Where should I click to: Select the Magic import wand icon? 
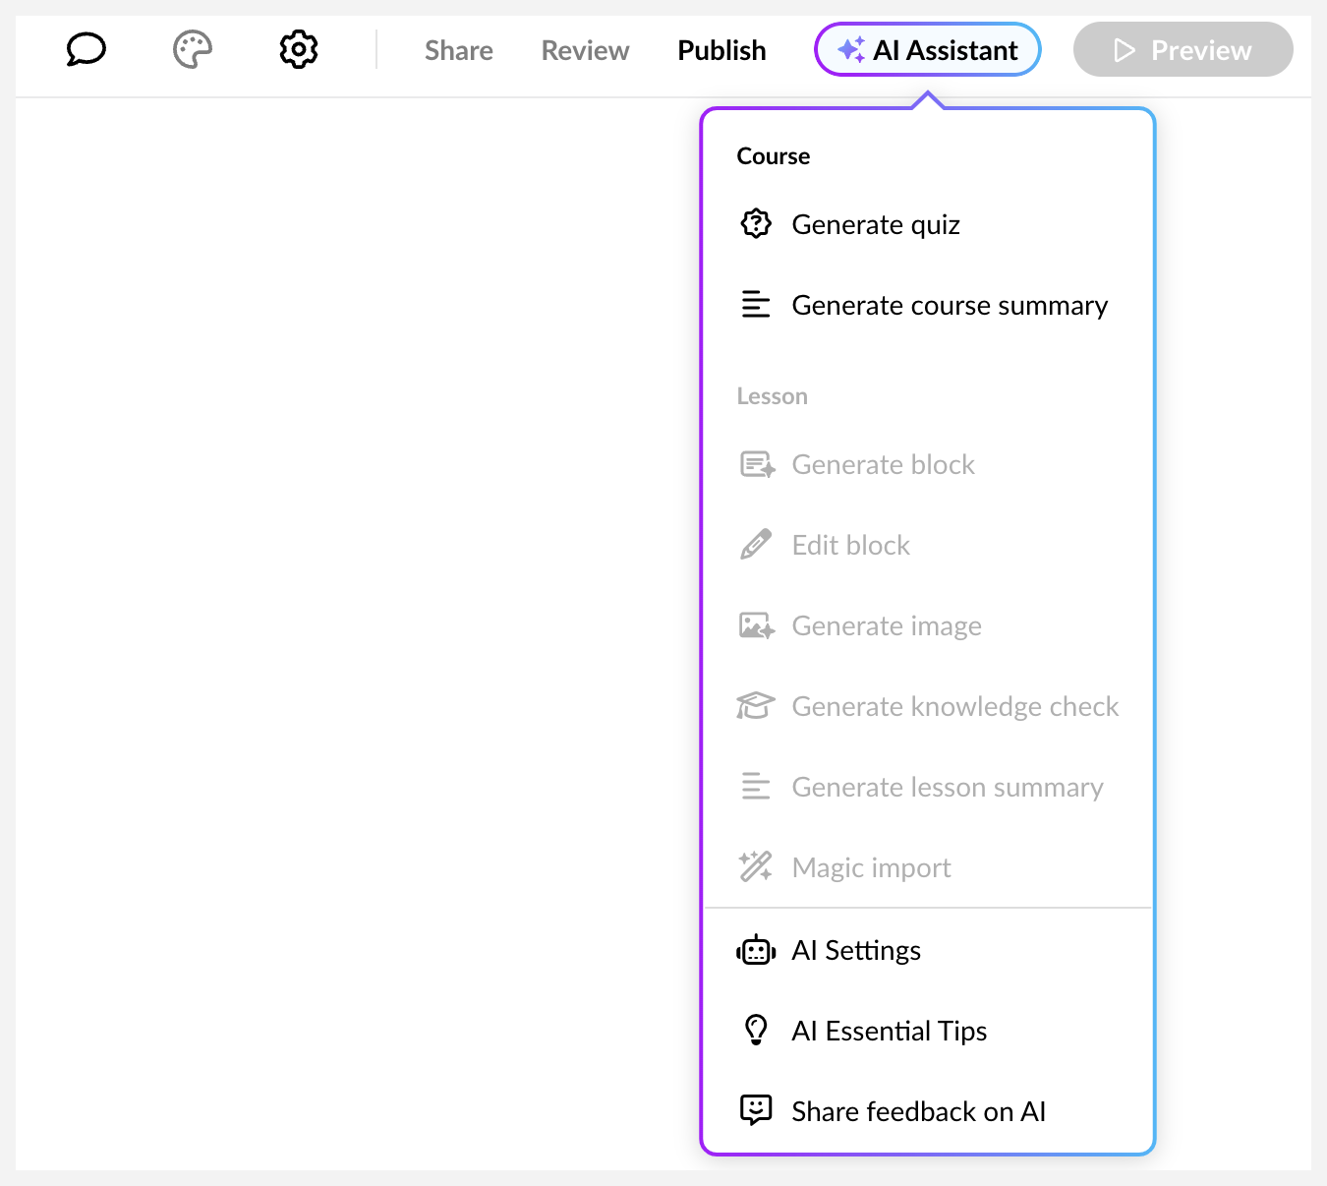coord(755,866)
